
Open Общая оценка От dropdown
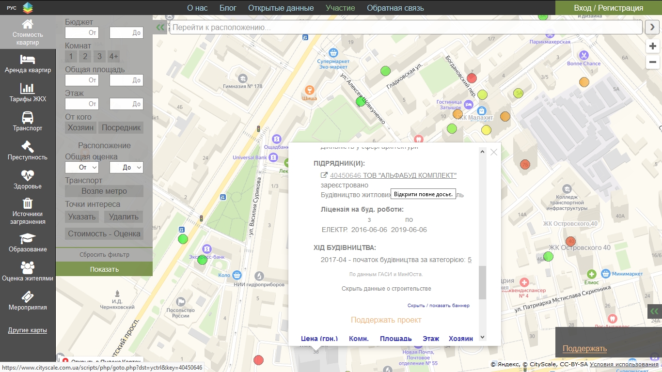click(x=82, y=167)
